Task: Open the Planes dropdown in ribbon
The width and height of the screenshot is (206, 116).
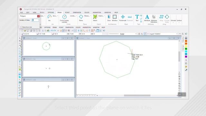Action: click(88, 16)
